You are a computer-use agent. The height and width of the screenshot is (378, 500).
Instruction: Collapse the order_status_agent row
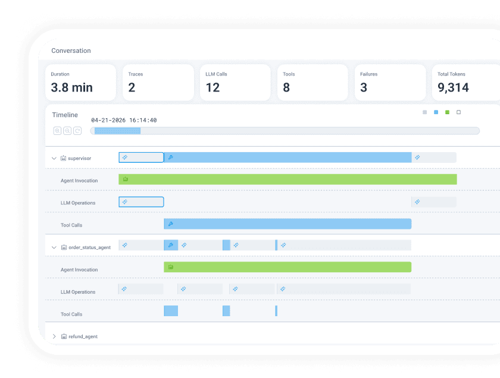pos(54,247)
